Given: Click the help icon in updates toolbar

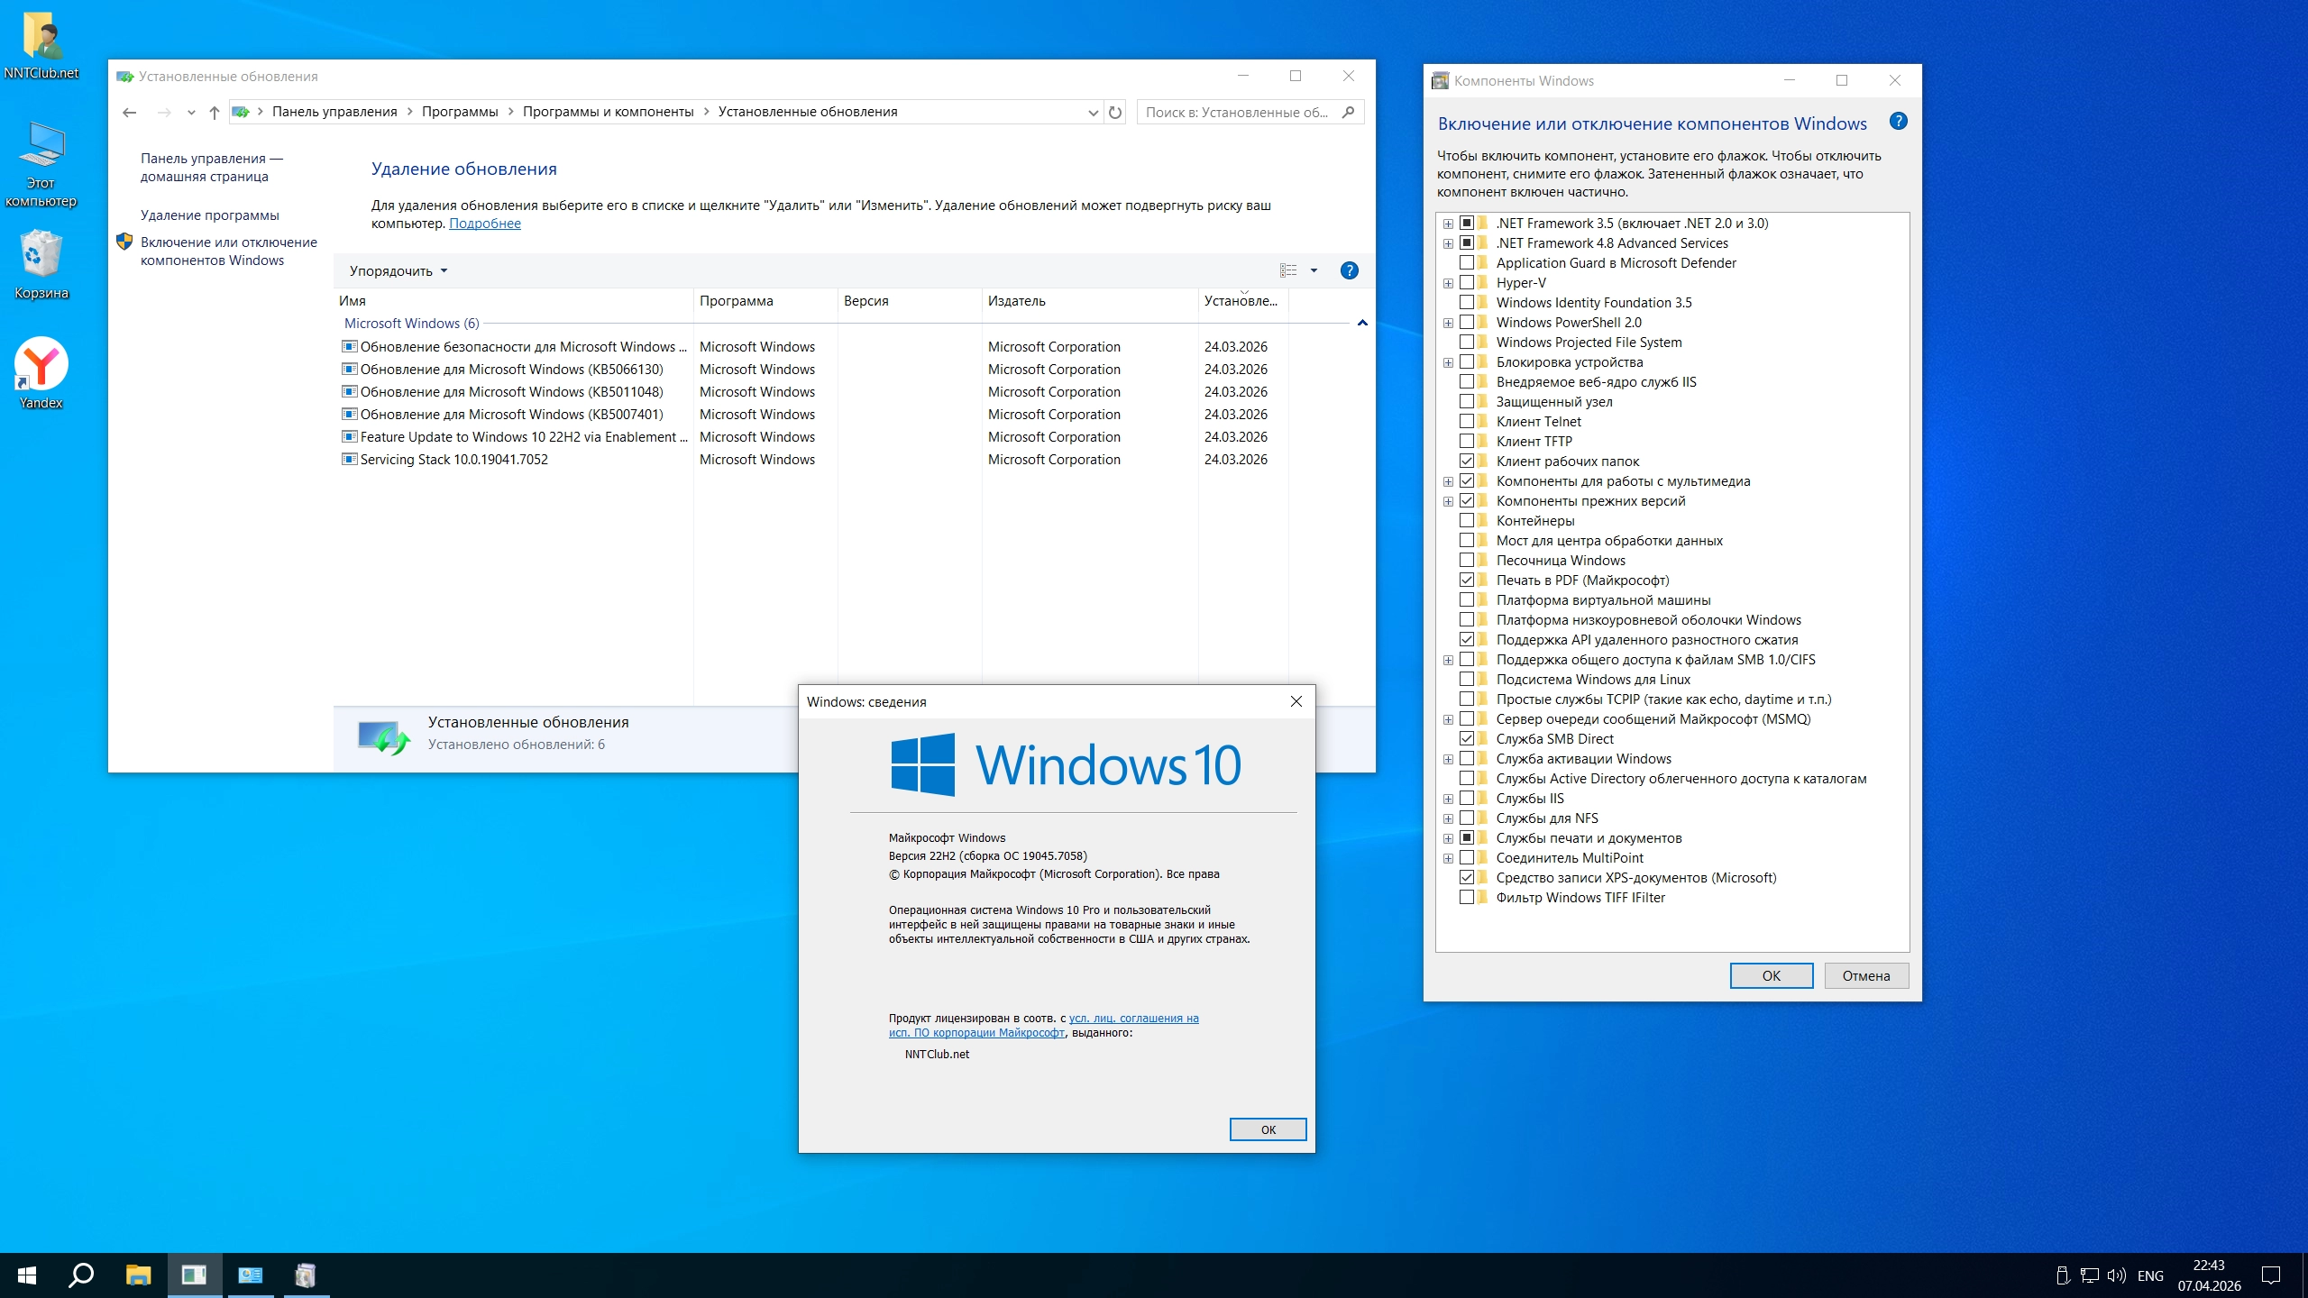Looking at the screenshot, I should point(1349,270).
